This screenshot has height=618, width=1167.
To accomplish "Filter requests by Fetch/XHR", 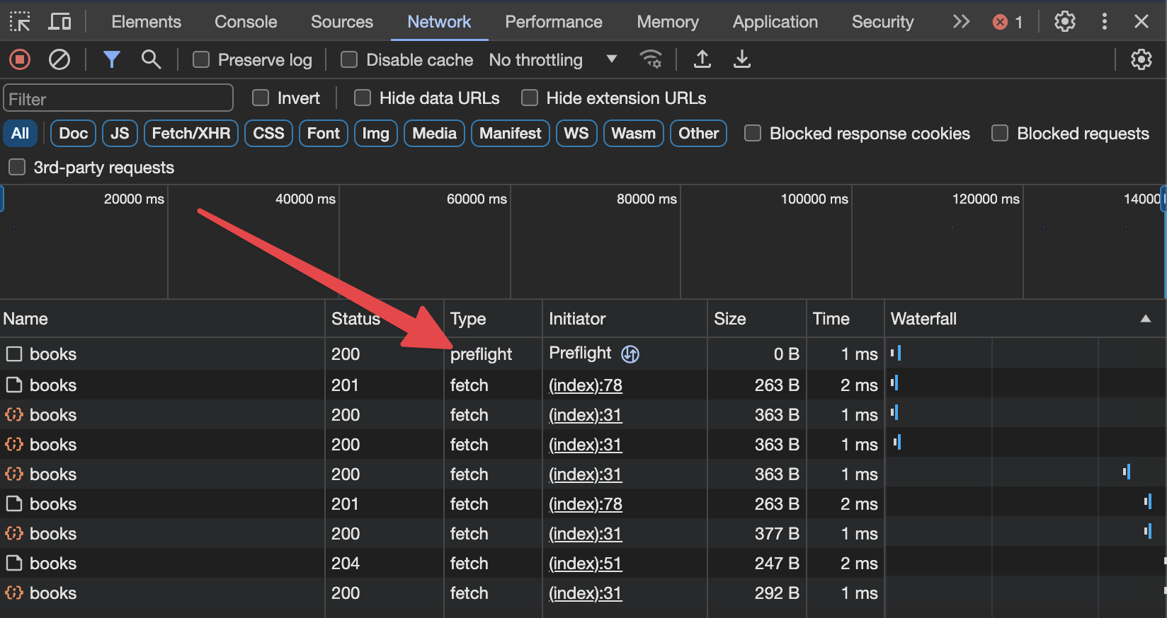I will click(x=190, y=134).
